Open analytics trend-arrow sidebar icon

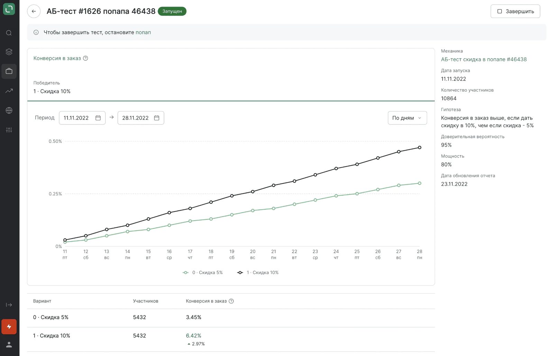pyautogui.click(x=9, y=91)
